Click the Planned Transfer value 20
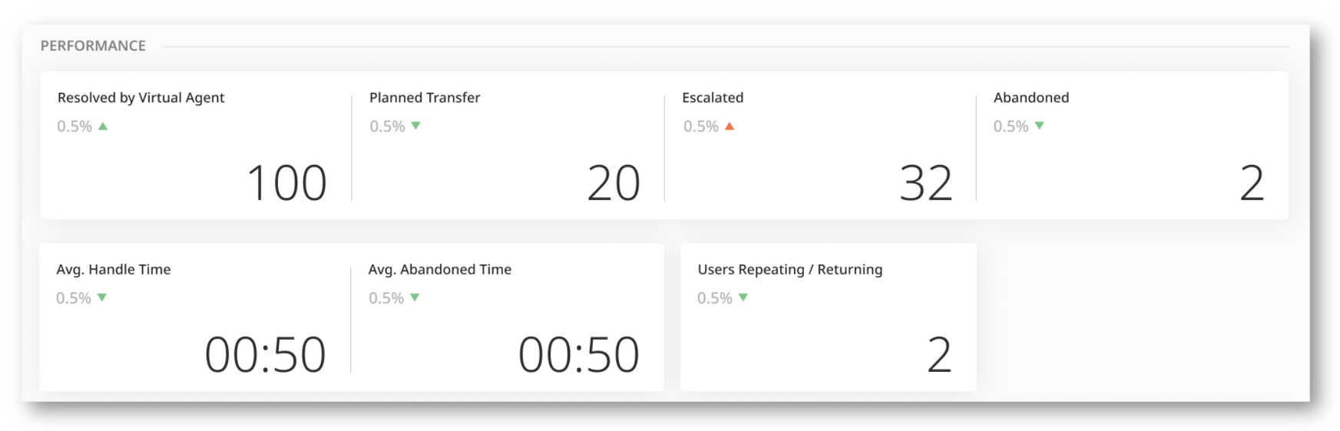The width and height of the screenshot is (1340, 431). [x=613, y=183]
